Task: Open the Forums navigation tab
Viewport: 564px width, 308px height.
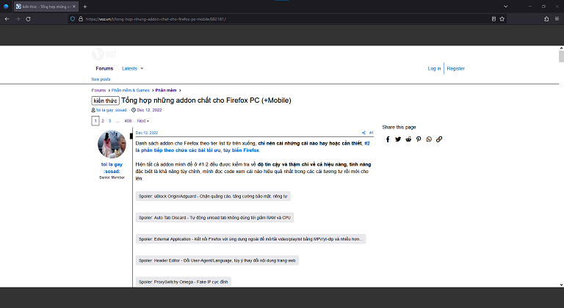Action: click(x=104, y=68)
